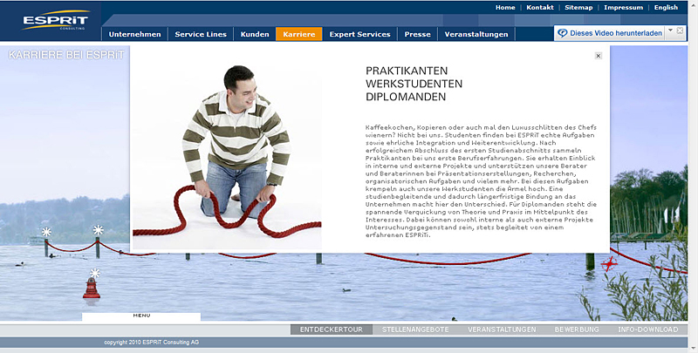Select Service Lines in navigation

click(201, 35)
